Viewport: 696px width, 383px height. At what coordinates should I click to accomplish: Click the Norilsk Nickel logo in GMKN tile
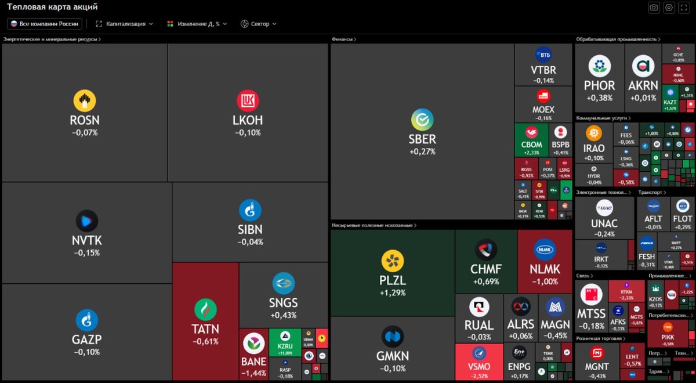[393, 337]
